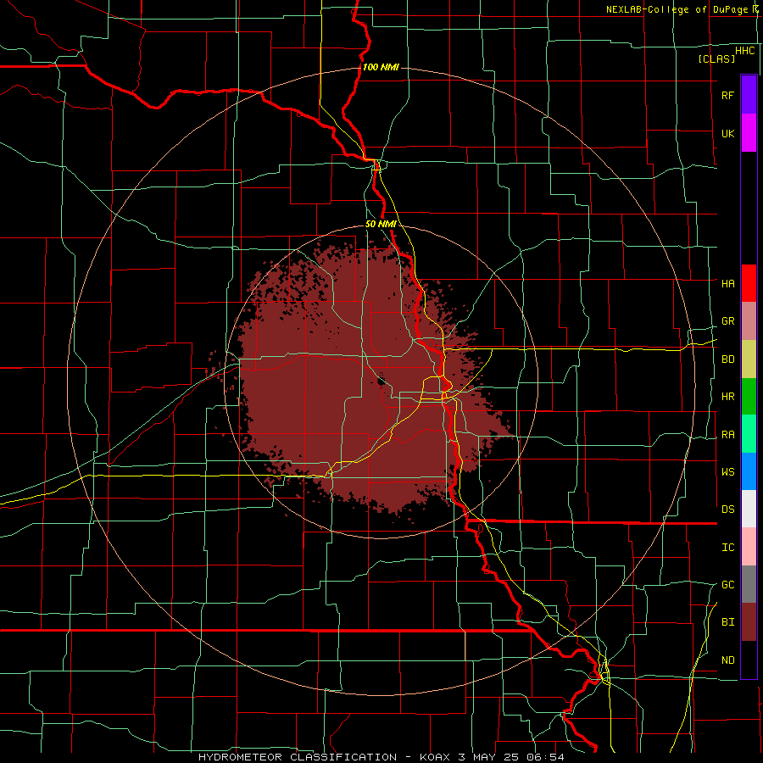
Task: Click the HR legend label
Action: tap(728, 397)
